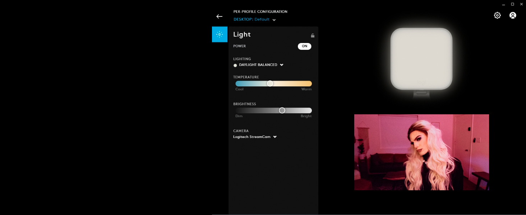Open settings via the gear icon
The width and height of the screenshot is (526, 215).
pos(497,15)
